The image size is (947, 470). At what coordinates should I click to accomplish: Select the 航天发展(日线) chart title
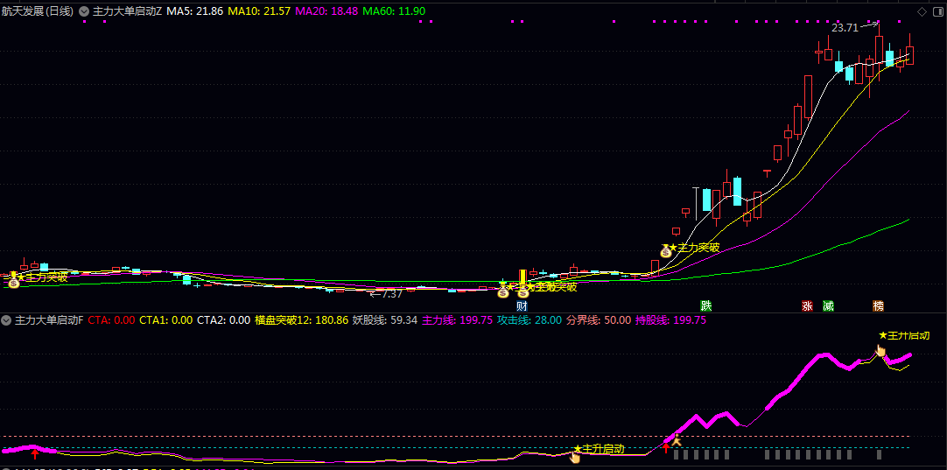point(38,11)
